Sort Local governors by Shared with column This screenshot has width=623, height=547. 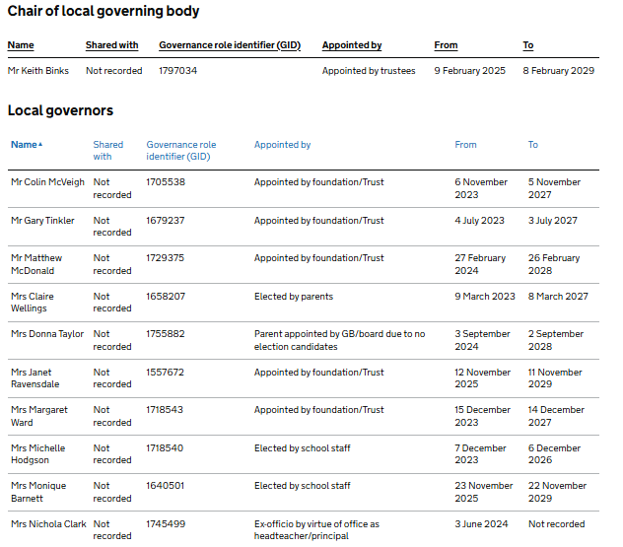(107, 150)
